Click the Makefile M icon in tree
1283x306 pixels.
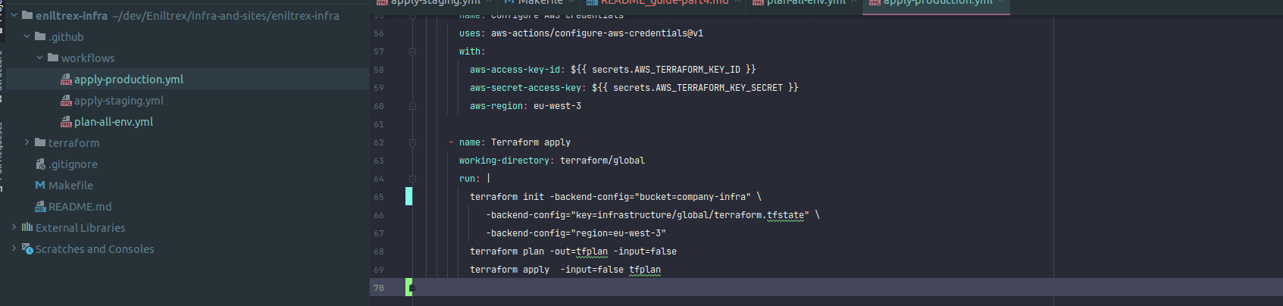pos(40,186)
